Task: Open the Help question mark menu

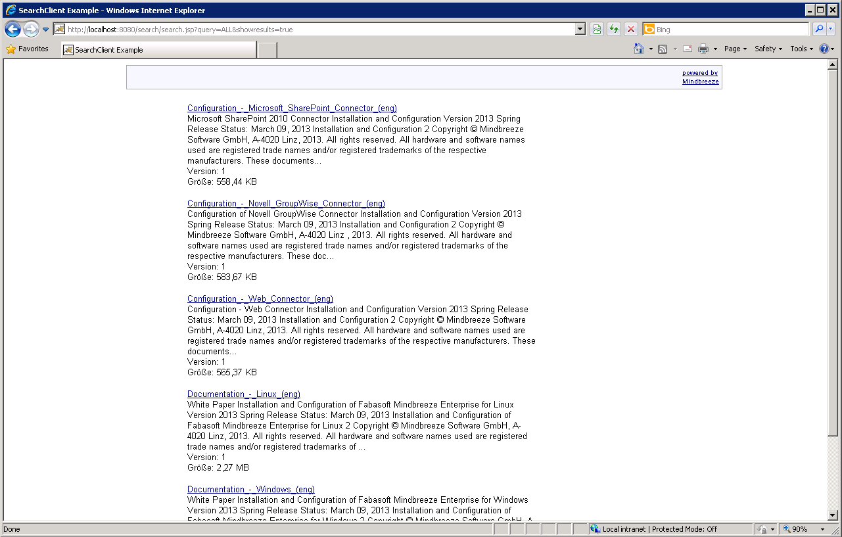Action: click(827, 49)
